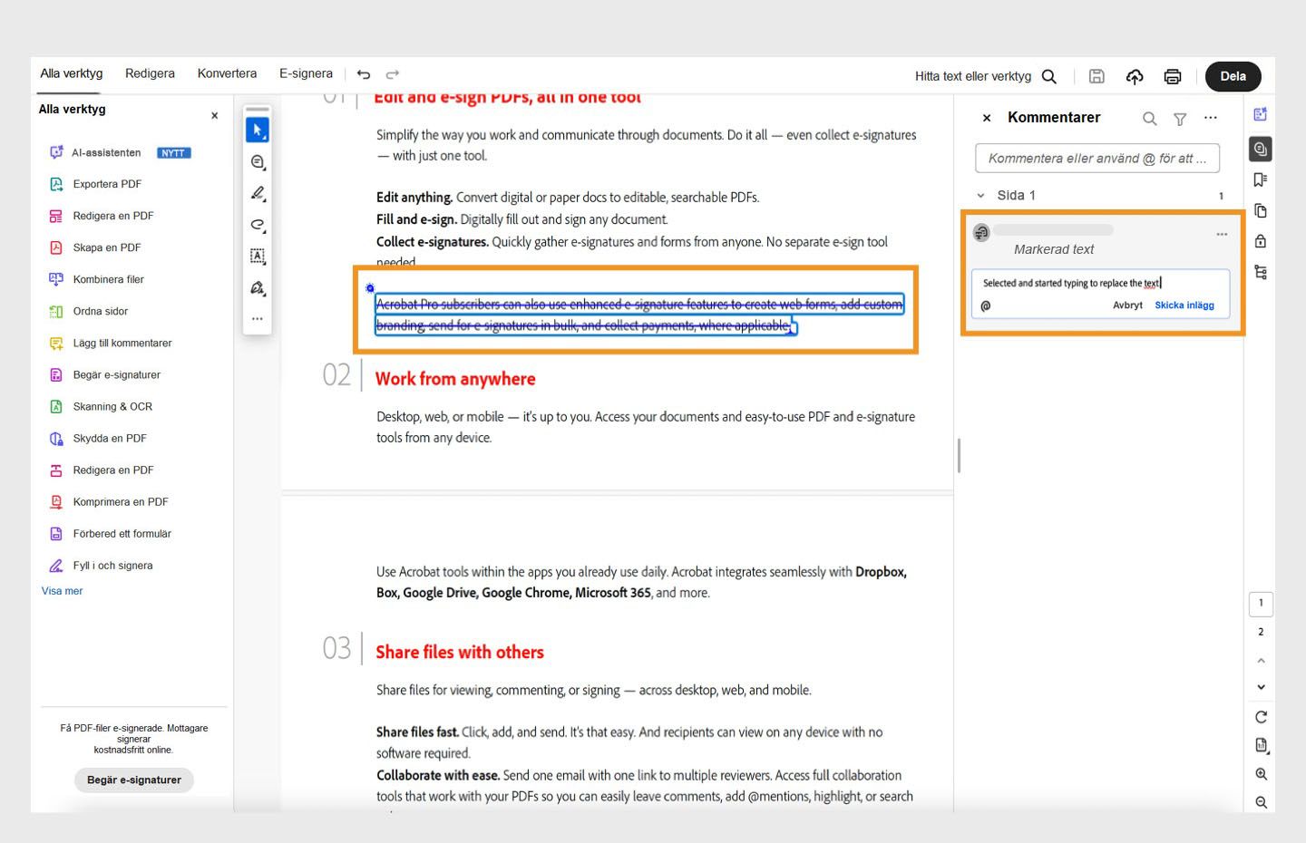The width and height of the screenshot is (1306, 843).
Task: Redo the last action
Action: (x=393, y=74)
